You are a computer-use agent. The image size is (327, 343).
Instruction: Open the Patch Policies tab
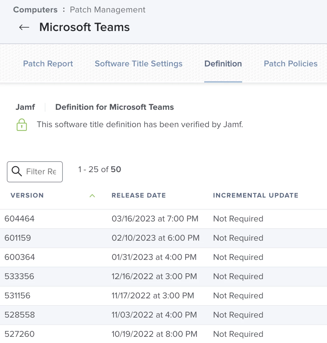pyautogui.click(x=291, y=64)
